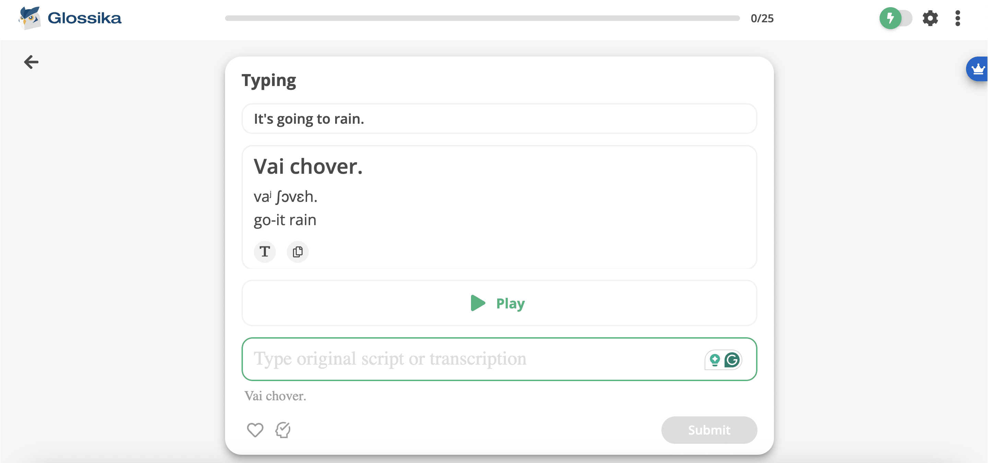Click the Glossika wordmark to go home
The height and width of the screenshot is (463, 988).
point(84,18)
